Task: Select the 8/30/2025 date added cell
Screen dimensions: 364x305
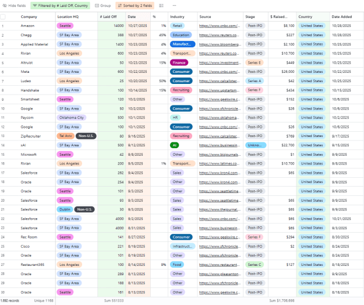Action: pos(347,237)
